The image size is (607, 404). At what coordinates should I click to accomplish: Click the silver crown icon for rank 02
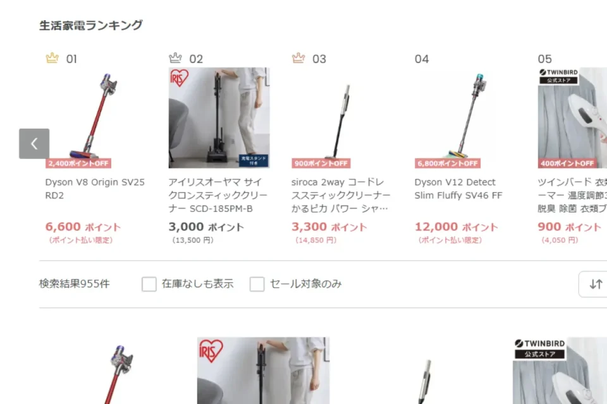pyautogui.click(x=175, y=58)
